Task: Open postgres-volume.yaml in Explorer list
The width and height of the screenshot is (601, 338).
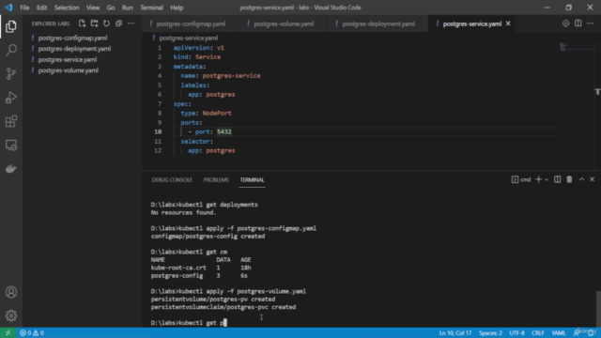Action: (x=69, y=70)
